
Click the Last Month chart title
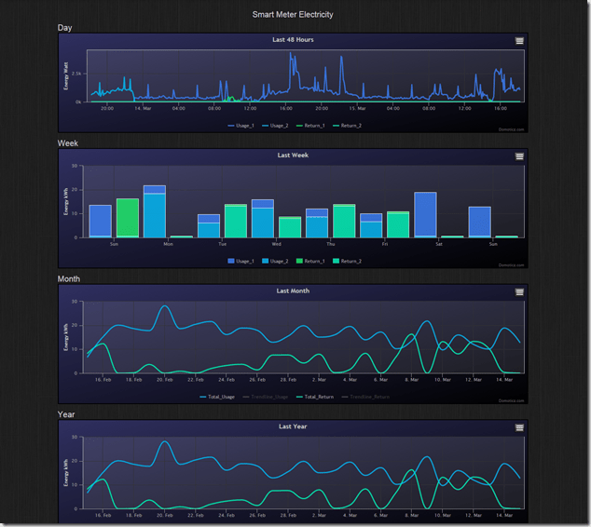[293, 291]
